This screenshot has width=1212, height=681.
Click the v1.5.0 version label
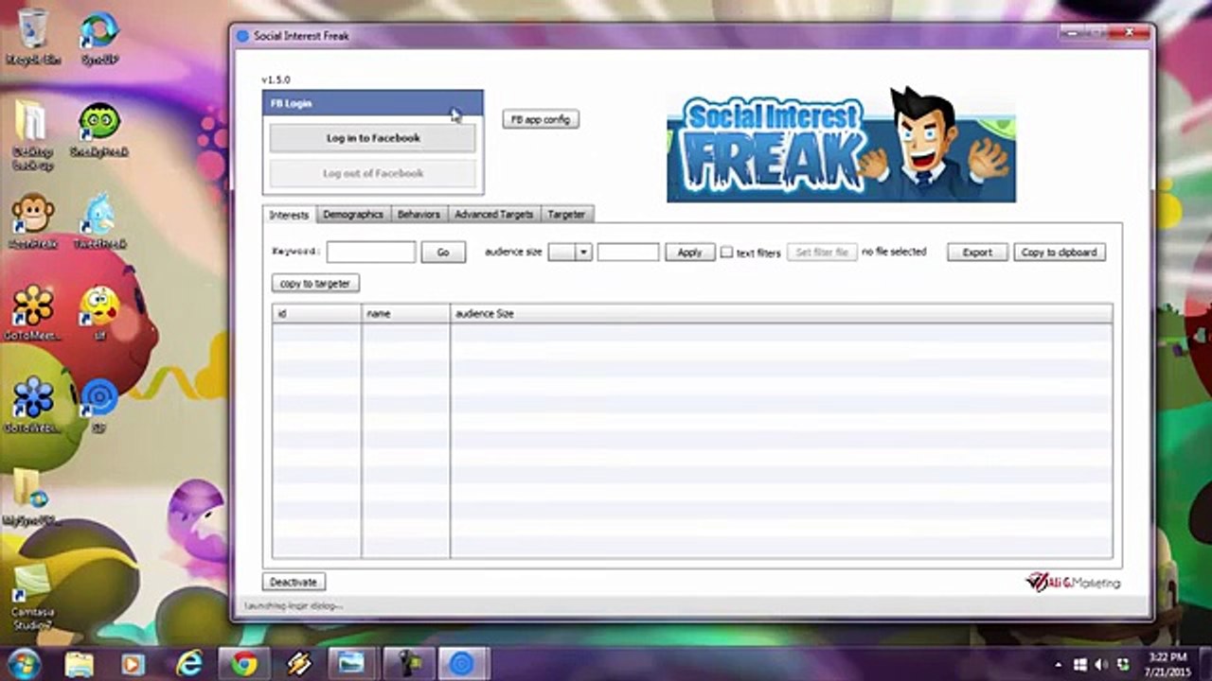pos(276,79)
